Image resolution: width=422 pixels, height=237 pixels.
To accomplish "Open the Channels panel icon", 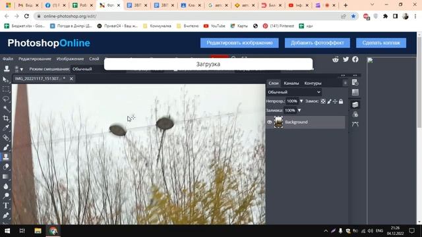I will click(355, 115).
